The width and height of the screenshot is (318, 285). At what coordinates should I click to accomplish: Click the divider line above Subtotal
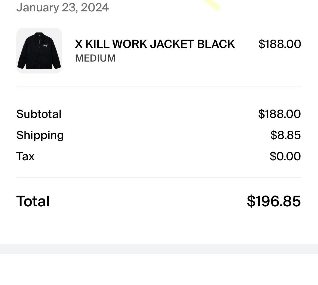(159, 87)
